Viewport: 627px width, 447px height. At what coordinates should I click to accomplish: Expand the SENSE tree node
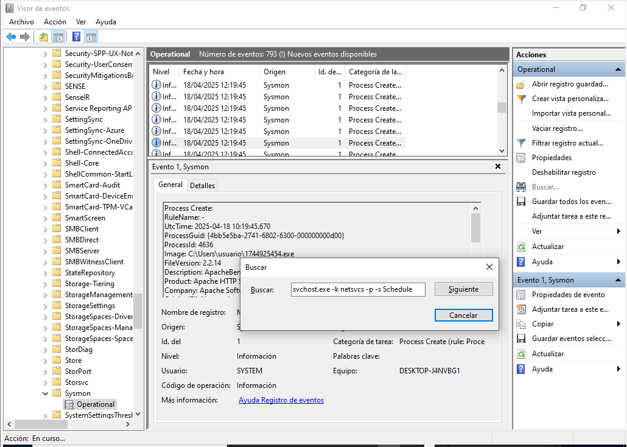pyautogui.click(x=45, y=86)
